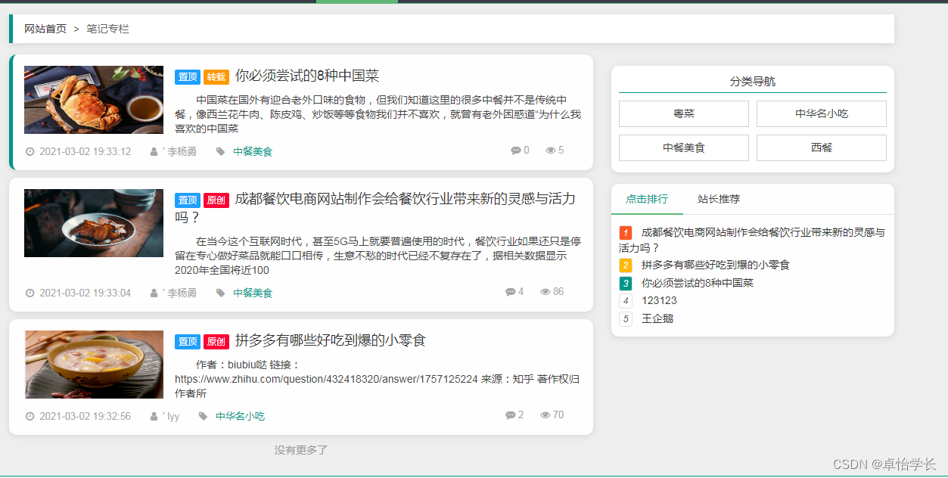This screenshot has height=478, width=948.
Task: Go to 网站首页 in breadcrumb
Action: (x=45, y=29)
